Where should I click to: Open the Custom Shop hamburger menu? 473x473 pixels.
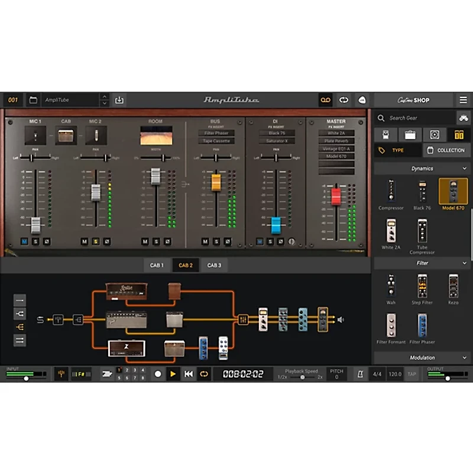464,100
